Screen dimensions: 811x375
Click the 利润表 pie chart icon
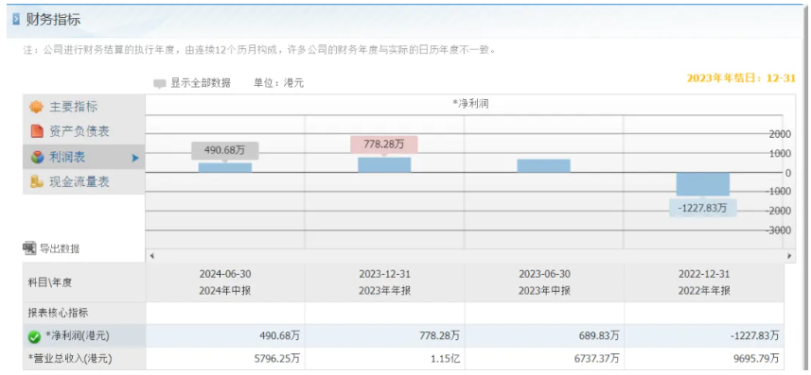point(37,157)
